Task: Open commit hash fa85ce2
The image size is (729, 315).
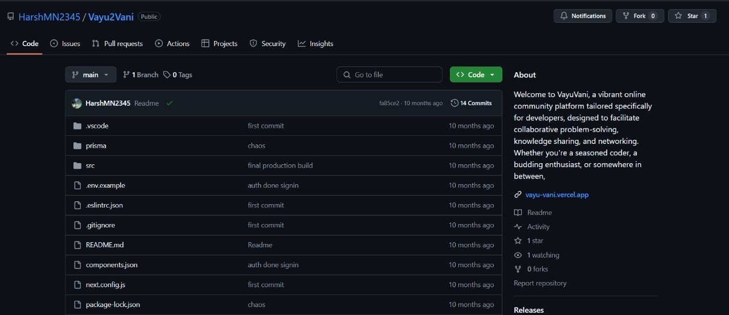Action: pyautogui.click(x=389, y=103)
